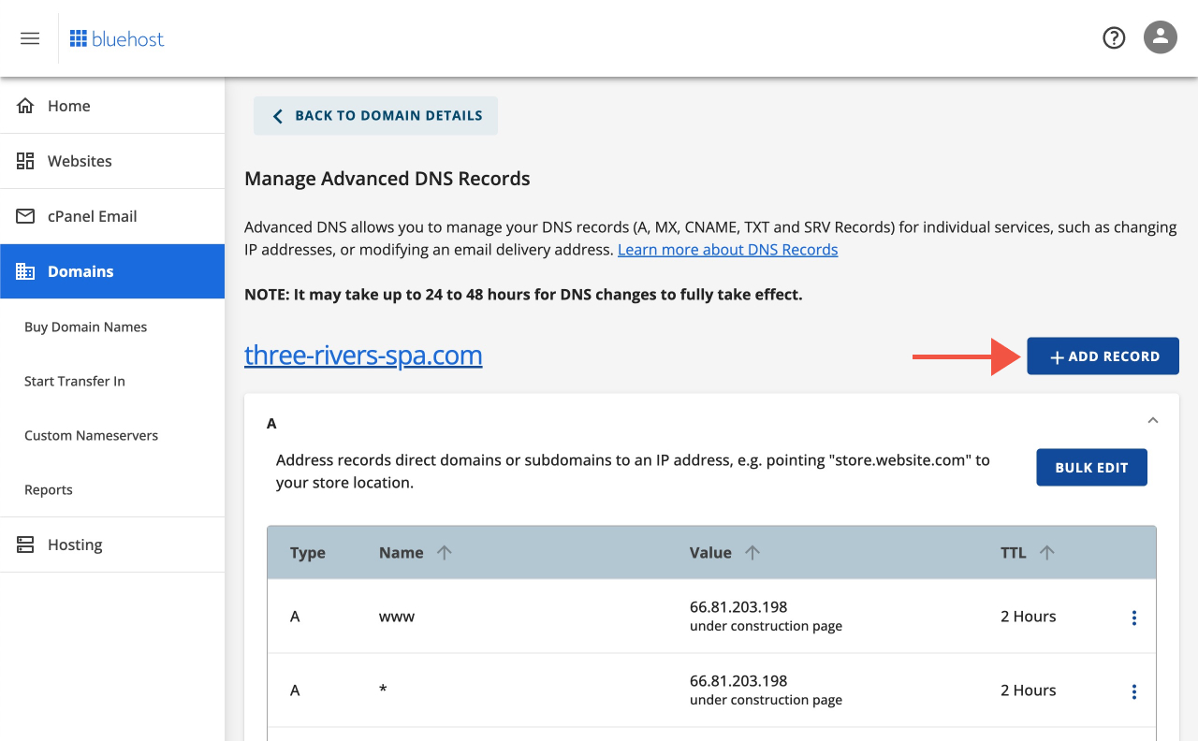Open the hamburger navigation menu
This screenshot has height=741, width=1198.
[x=30, y=37]
